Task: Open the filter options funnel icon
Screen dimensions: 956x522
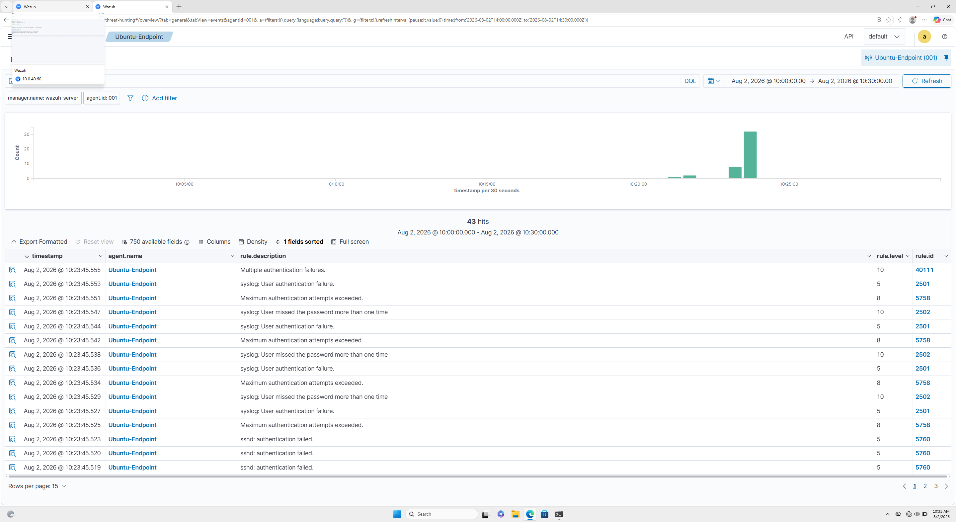Action: 130,98
